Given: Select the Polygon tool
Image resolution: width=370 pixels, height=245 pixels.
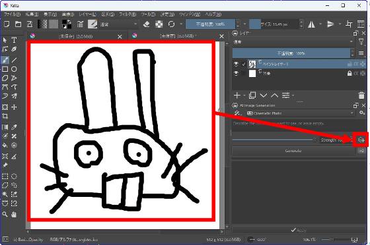Looking at the screenshot, I should point(5,78).
